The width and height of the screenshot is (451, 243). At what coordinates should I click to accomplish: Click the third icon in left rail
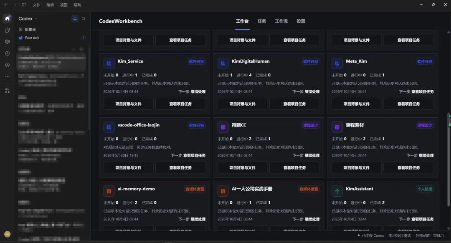[8, 42]
